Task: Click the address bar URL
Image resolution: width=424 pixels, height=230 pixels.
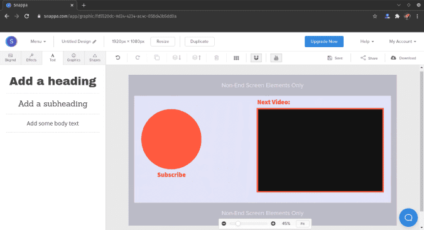Action: coord(110,16)
